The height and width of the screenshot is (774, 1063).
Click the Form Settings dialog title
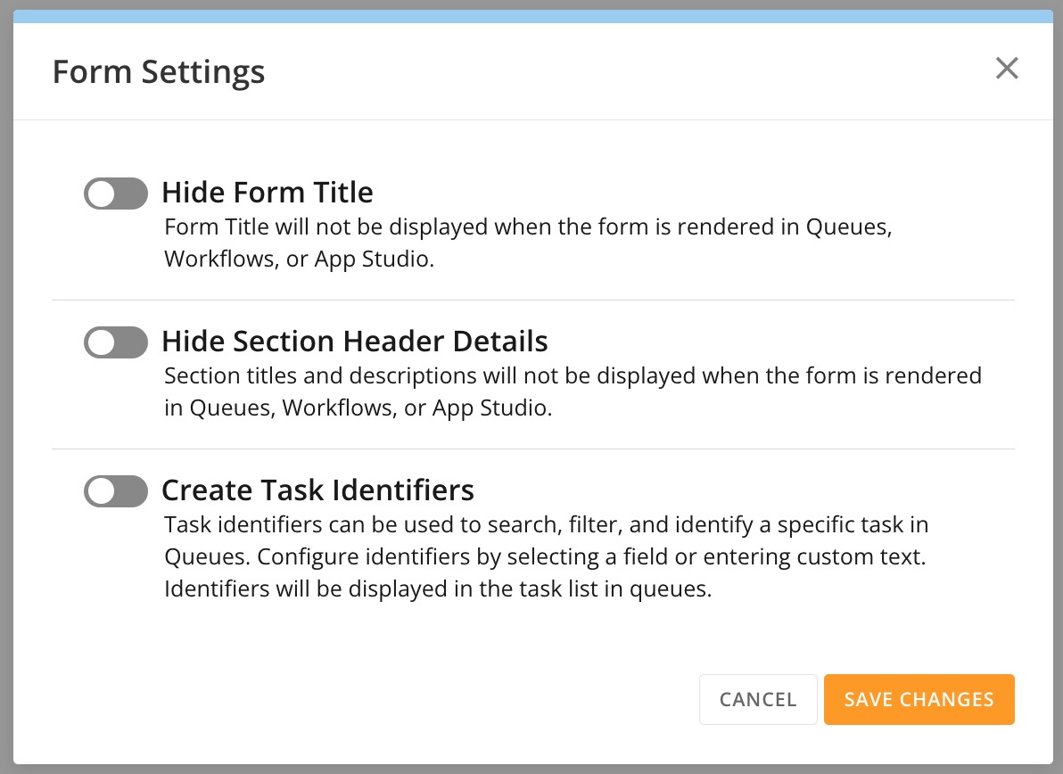pos(159,71)
